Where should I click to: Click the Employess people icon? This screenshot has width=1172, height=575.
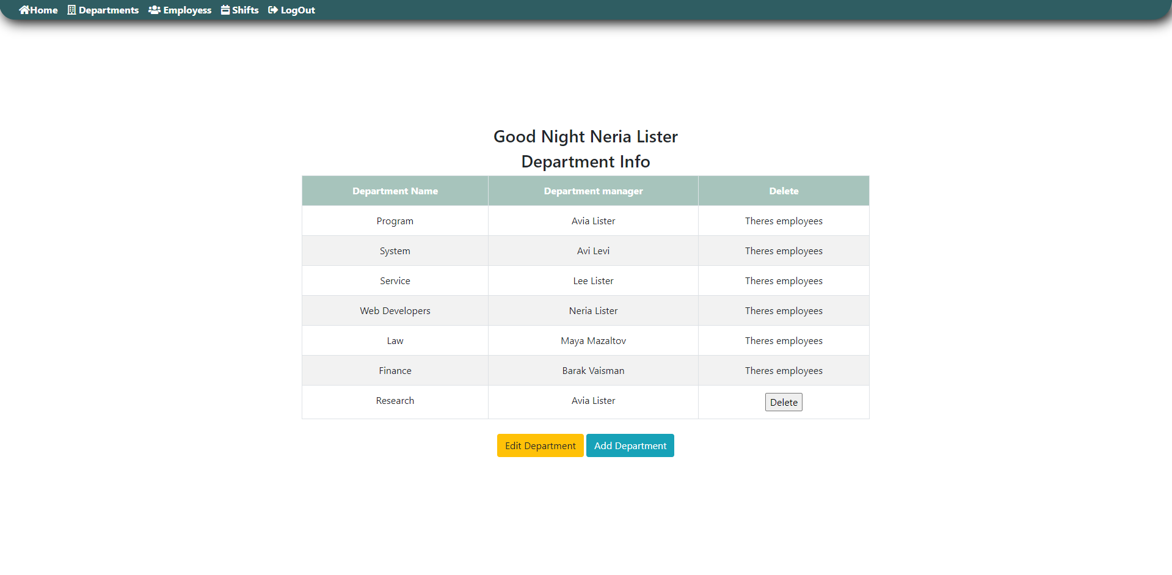[x=155, y=10]
